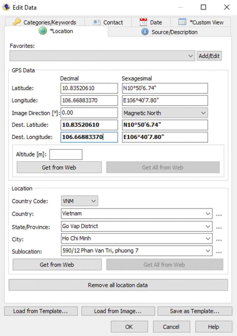Open the Magnetic North dropdown

coord(165,113)
